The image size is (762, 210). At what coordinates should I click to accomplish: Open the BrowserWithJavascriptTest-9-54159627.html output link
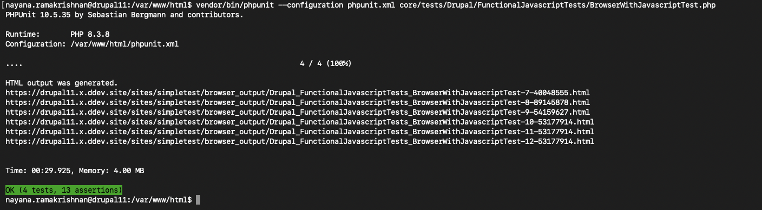coord(298,112)
